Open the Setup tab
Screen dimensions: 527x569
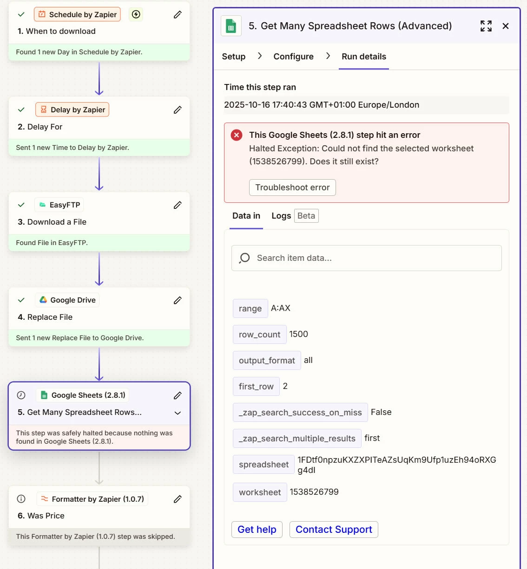pos(234,57)
